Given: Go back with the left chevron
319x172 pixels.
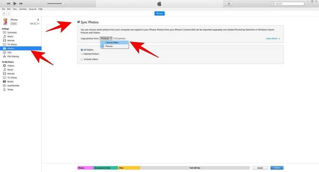Looking at the screenshot, I should pyautogui.click(x=4, y=13).
